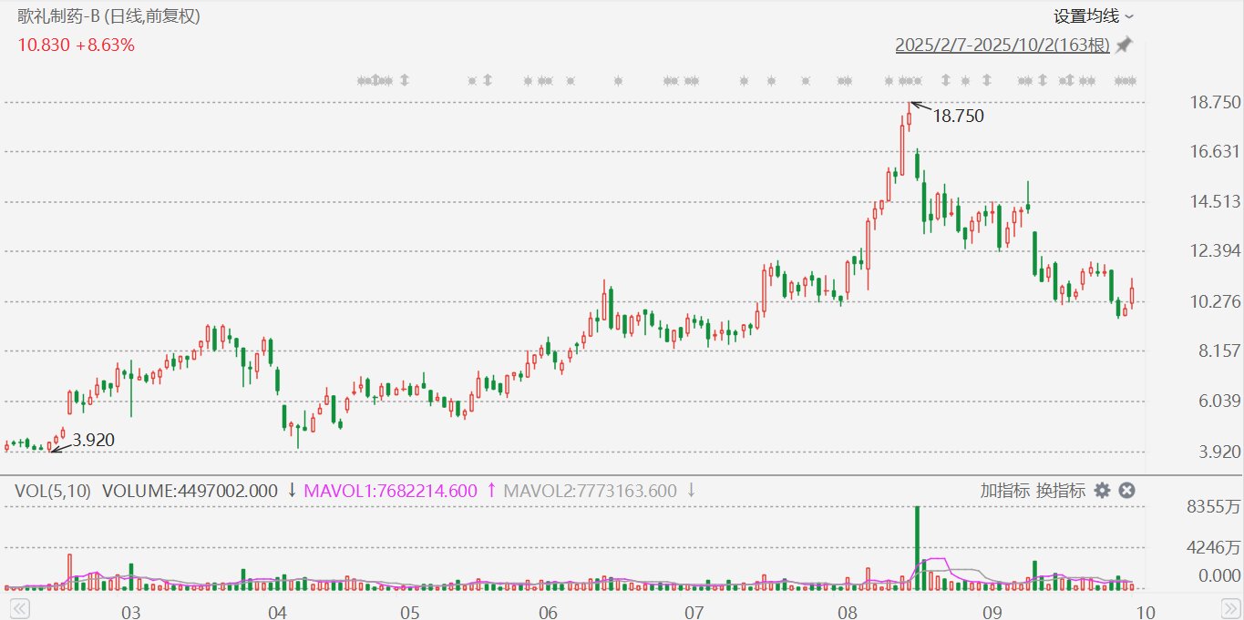Click the tallest green volume bar
This screenshot has height=620, width=1244.
[917, 546]
